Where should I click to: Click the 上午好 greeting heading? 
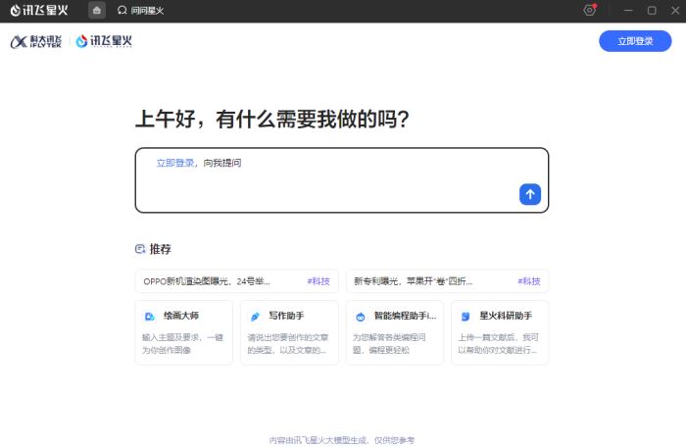coord(272,119)
